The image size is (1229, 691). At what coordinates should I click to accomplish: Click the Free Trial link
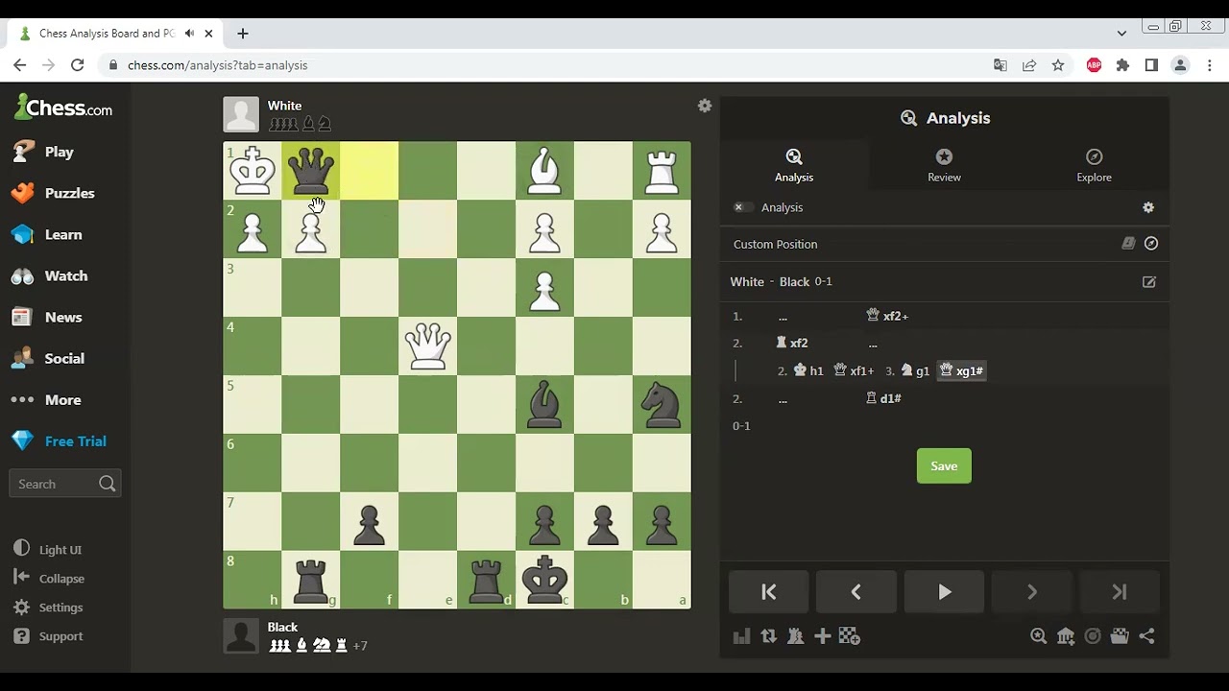pos(59,441)
